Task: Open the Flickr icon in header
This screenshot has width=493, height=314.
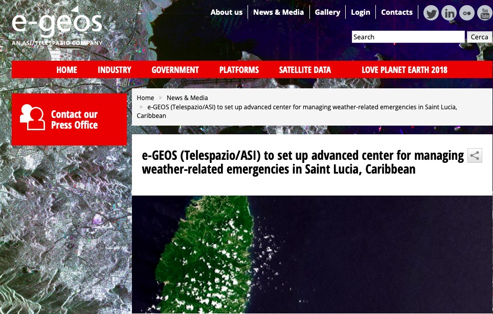Action: [x=467, y=13]
